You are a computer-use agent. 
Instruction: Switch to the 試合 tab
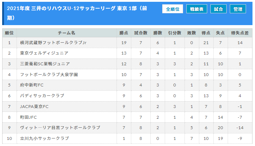point(218,9)
